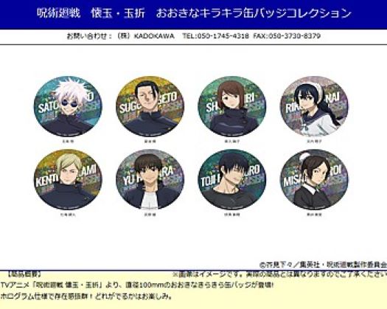Click the Kento Nanami badge image
This screenshot has height=309, width=387.
pos(68,179)
